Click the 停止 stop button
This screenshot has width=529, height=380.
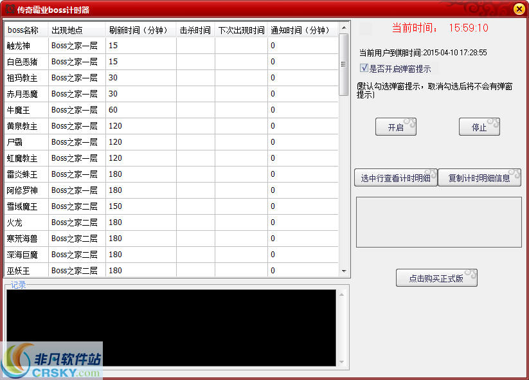coord(479,127)
